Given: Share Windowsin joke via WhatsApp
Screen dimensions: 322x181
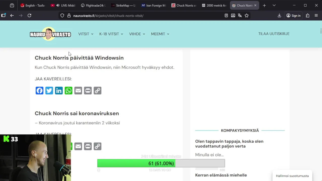Looking at the screenshot, I should [x=68, y=90].
